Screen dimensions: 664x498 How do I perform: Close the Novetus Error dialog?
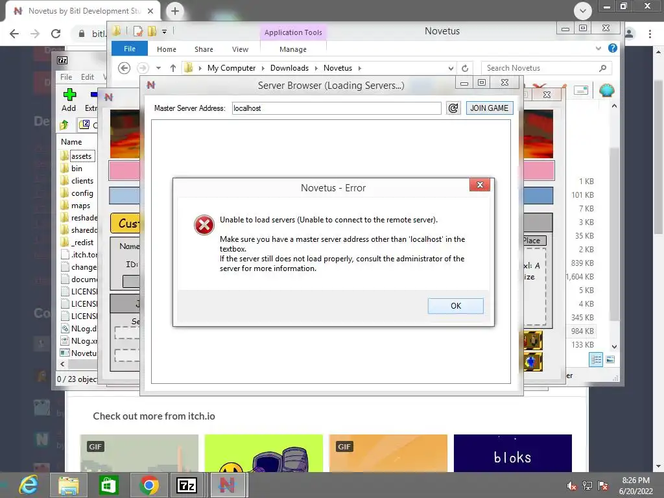pos(479,185)
